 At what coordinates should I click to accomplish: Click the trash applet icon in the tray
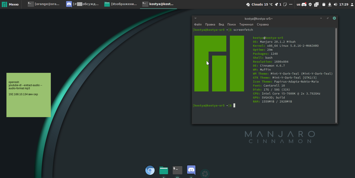tap(324, 4)
